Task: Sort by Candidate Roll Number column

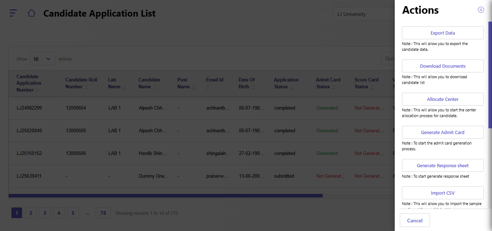Action: click(81, 83)
